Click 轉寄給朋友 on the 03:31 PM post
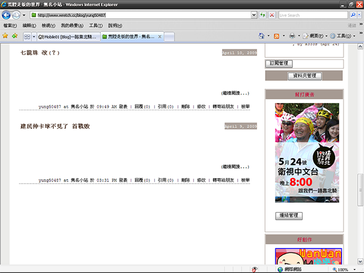 (224, 180)
